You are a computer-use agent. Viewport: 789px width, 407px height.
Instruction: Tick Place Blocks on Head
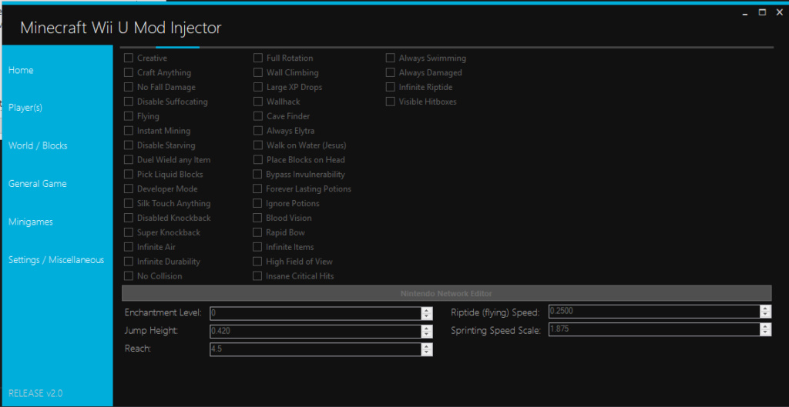pyautogui.click(x=257, y=160)
